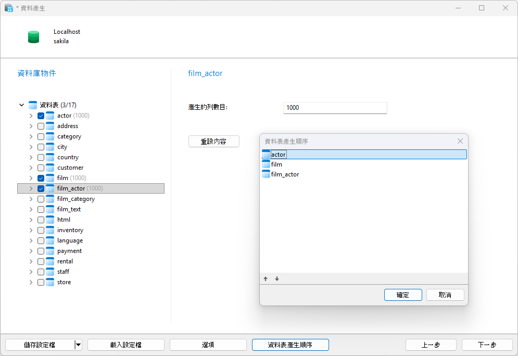The width and height of the screenshot is (518, 356).
Task: Click the 產生的列數目 input field
Action: tap(335, 108)
